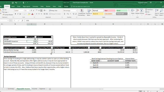Open the Insert ribbon tab
This screenshot has height=92, width=164.
(13, 6)
